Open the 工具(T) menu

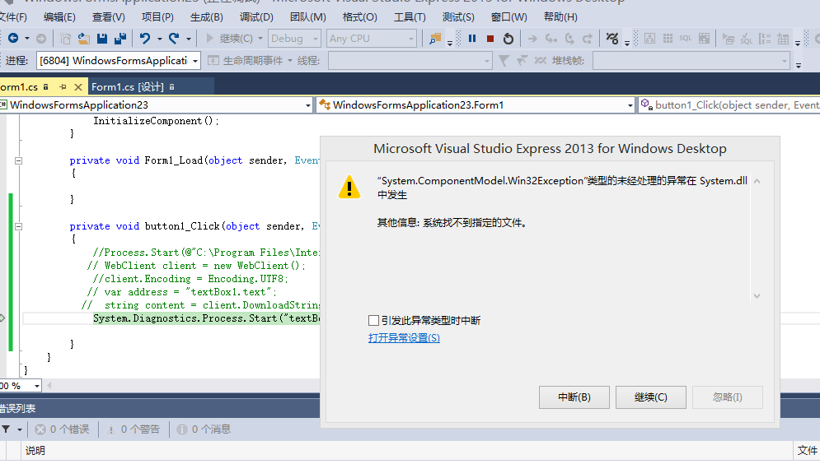pyautogui.click(x=410, y=17)
